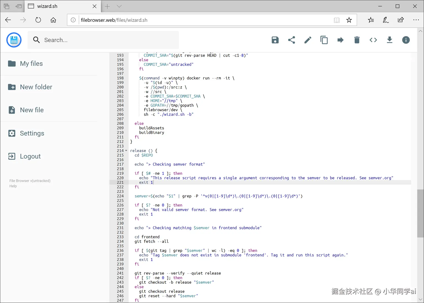This screenshot has width=424, height=303.
Task: Show file info with the info icon
Action: click(x=406, y=40)
